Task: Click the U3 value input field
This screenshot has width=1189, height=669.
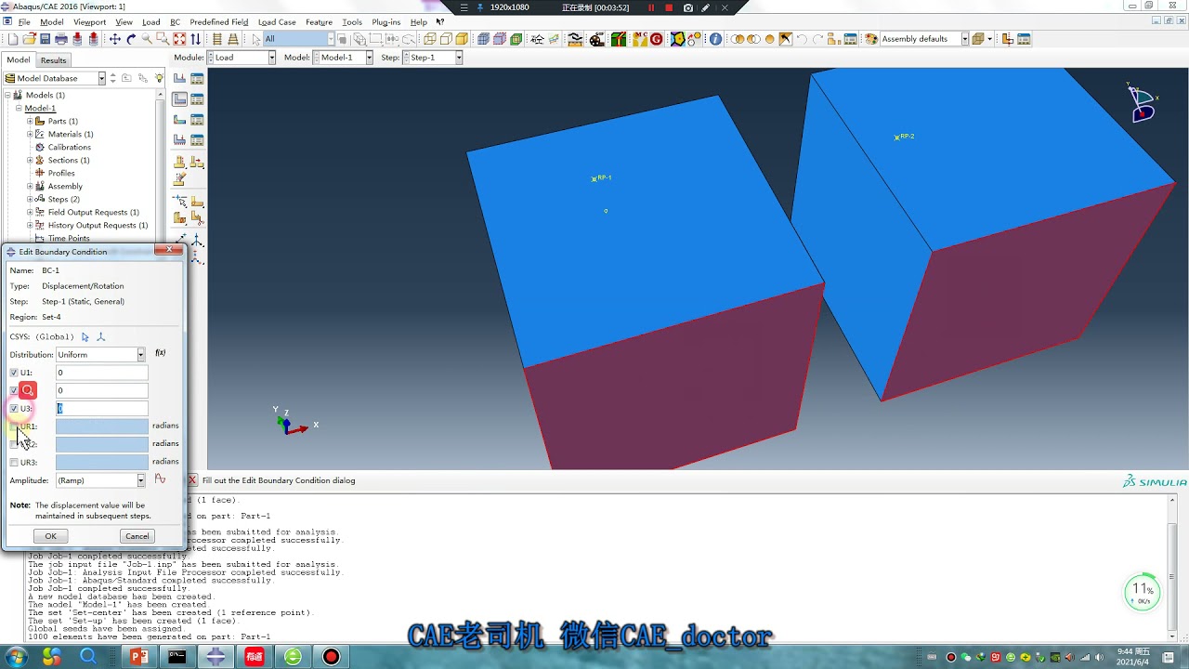Action: 101,409
